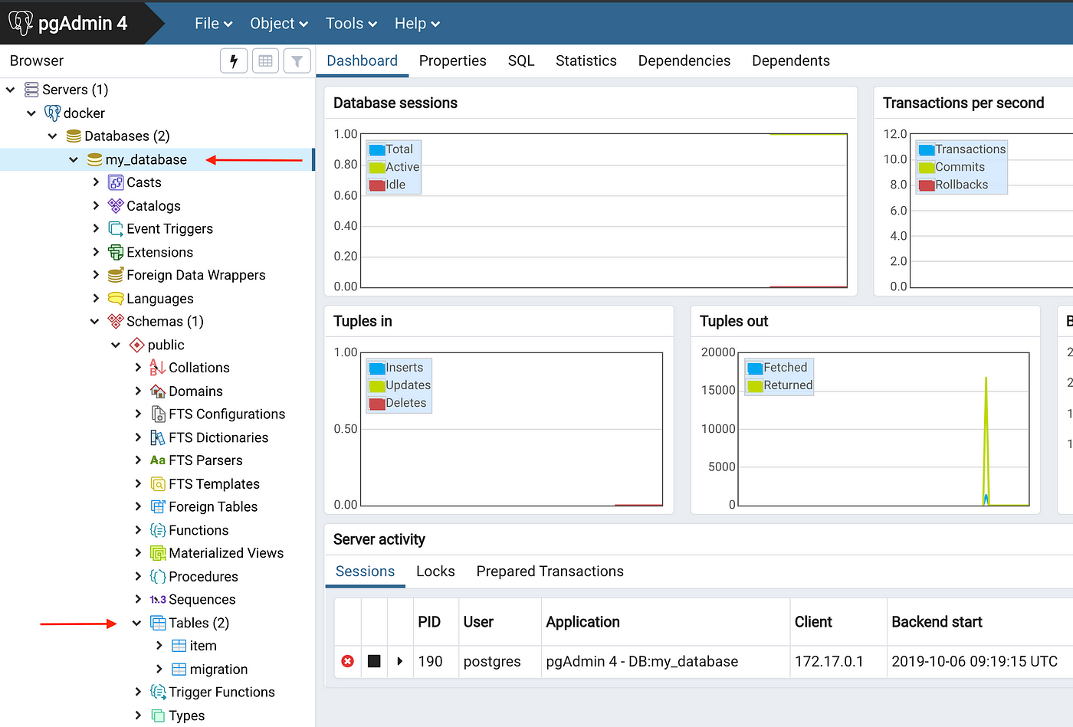1073x727 pixels.
Task: Select the item table icon
Action: coord(179,646)
